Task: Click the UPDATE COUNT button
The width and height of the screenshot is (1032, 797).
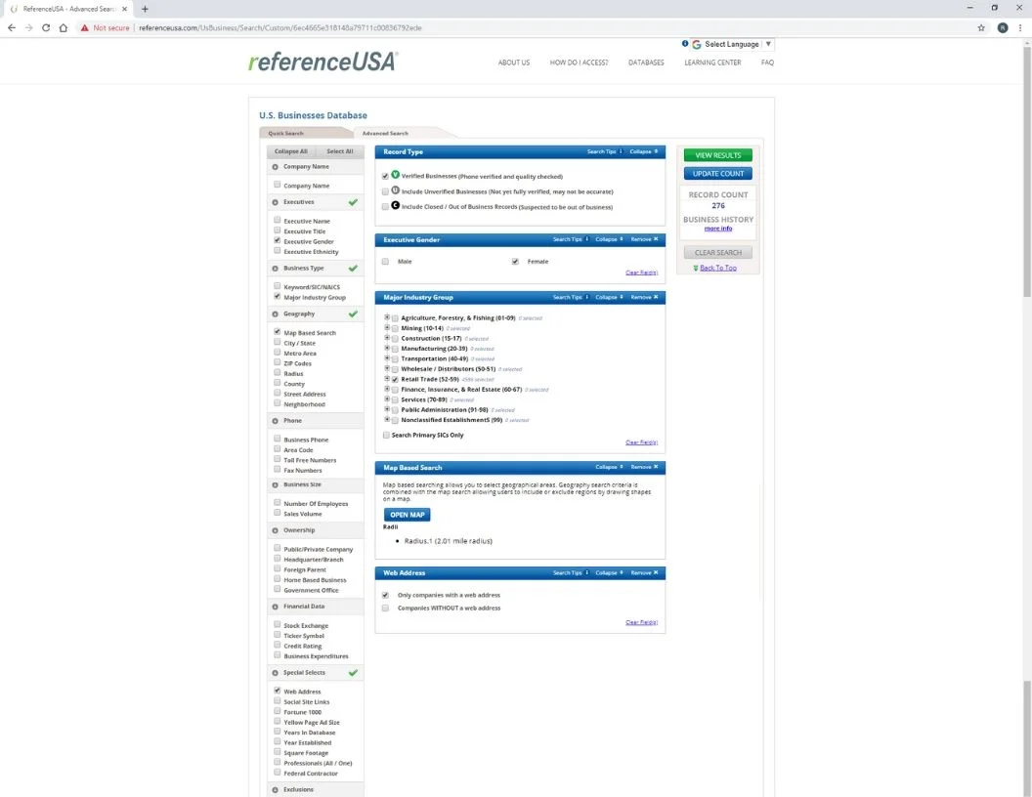Action: (717, 174)
